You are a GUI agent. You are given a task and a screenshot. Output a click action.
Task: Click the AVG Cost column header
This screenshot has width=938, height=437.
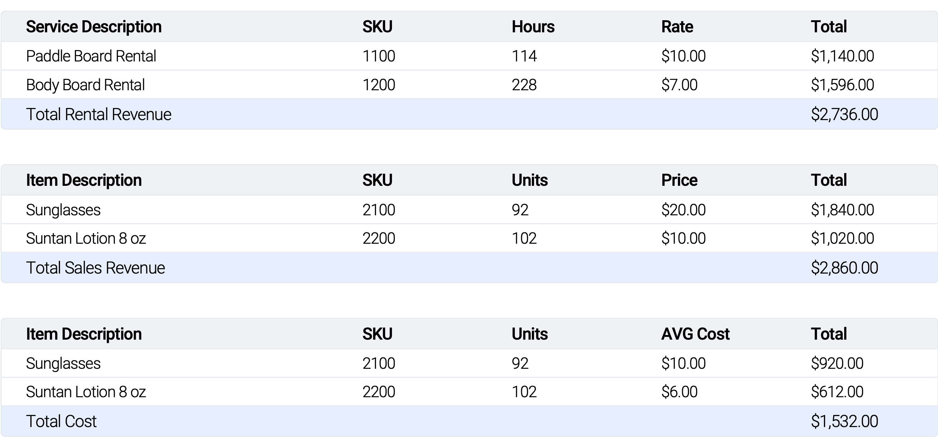[695, 334]
